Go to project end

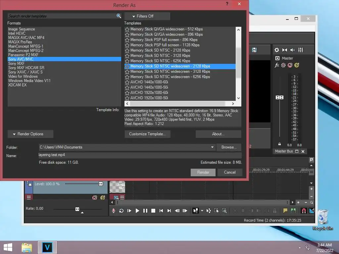[169, 211]
